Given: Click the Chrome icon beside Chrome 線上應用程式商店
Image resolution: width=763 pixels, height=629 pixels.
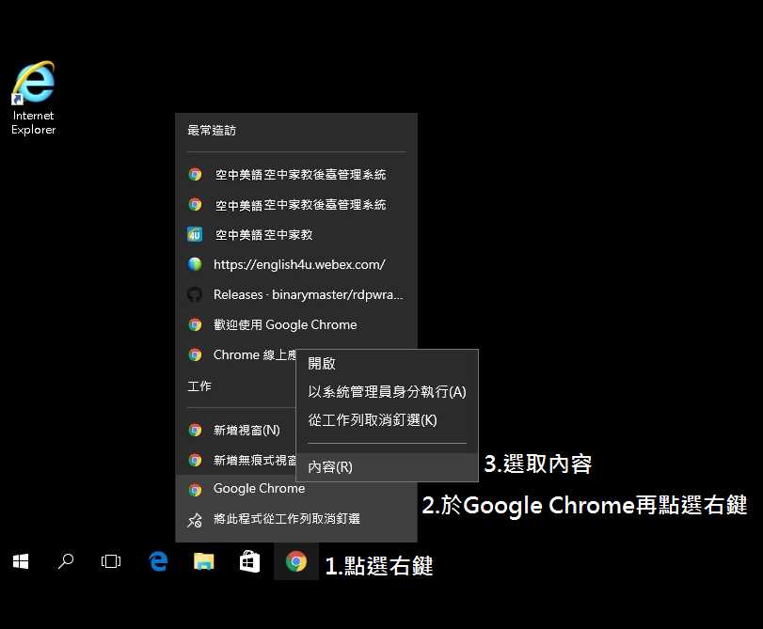Looking at the screenshot, I should [x=195, y=354].
